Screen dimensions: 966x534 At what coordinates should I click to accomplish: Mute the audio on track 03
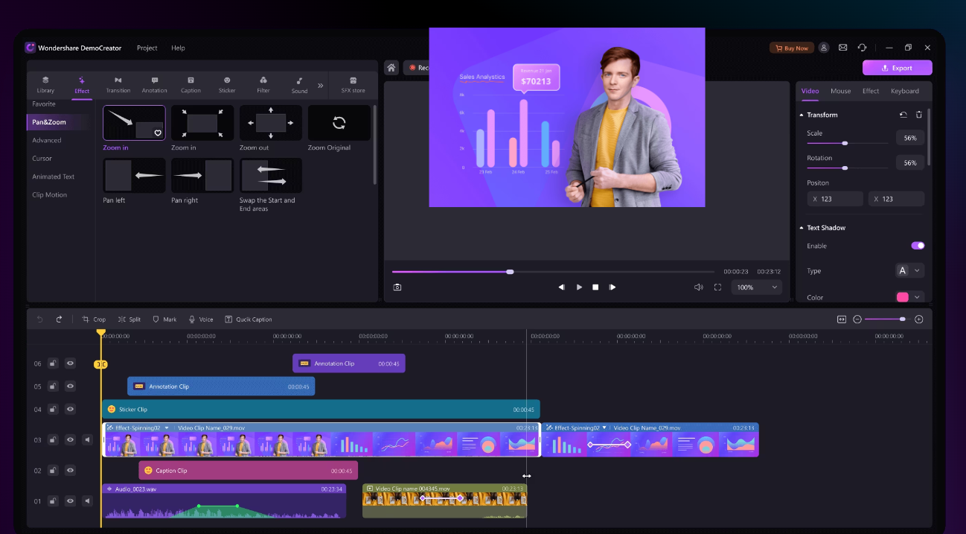87,439
